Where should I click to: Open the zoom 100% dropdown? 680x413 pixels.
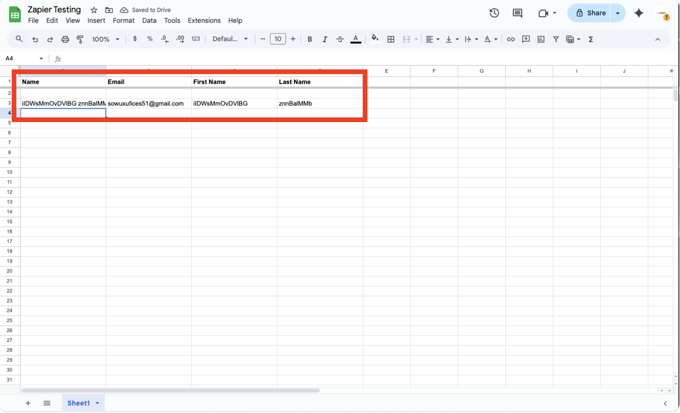(x=106, y=39)
